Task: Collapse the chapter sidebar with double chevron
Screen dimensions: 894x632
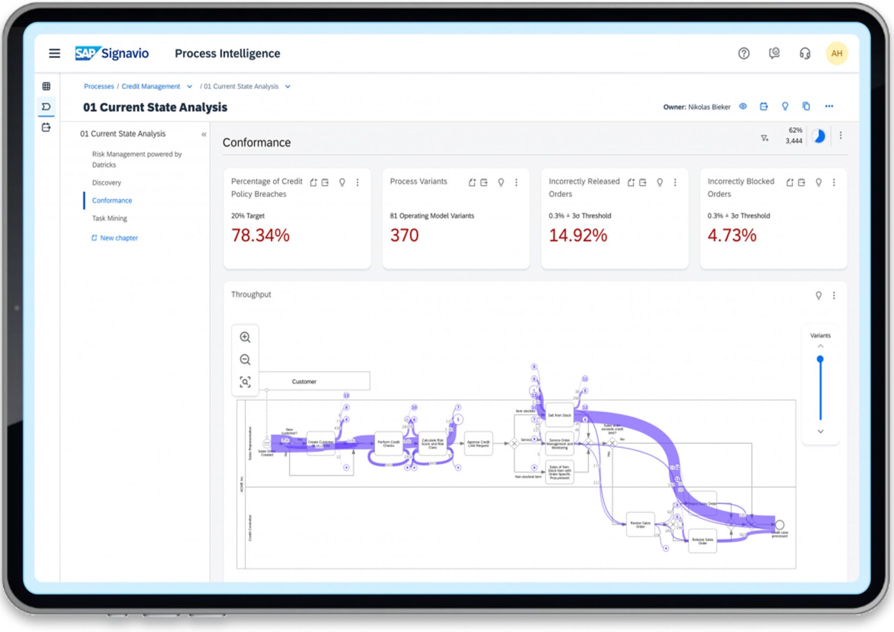Action: (x=203, y=134)
